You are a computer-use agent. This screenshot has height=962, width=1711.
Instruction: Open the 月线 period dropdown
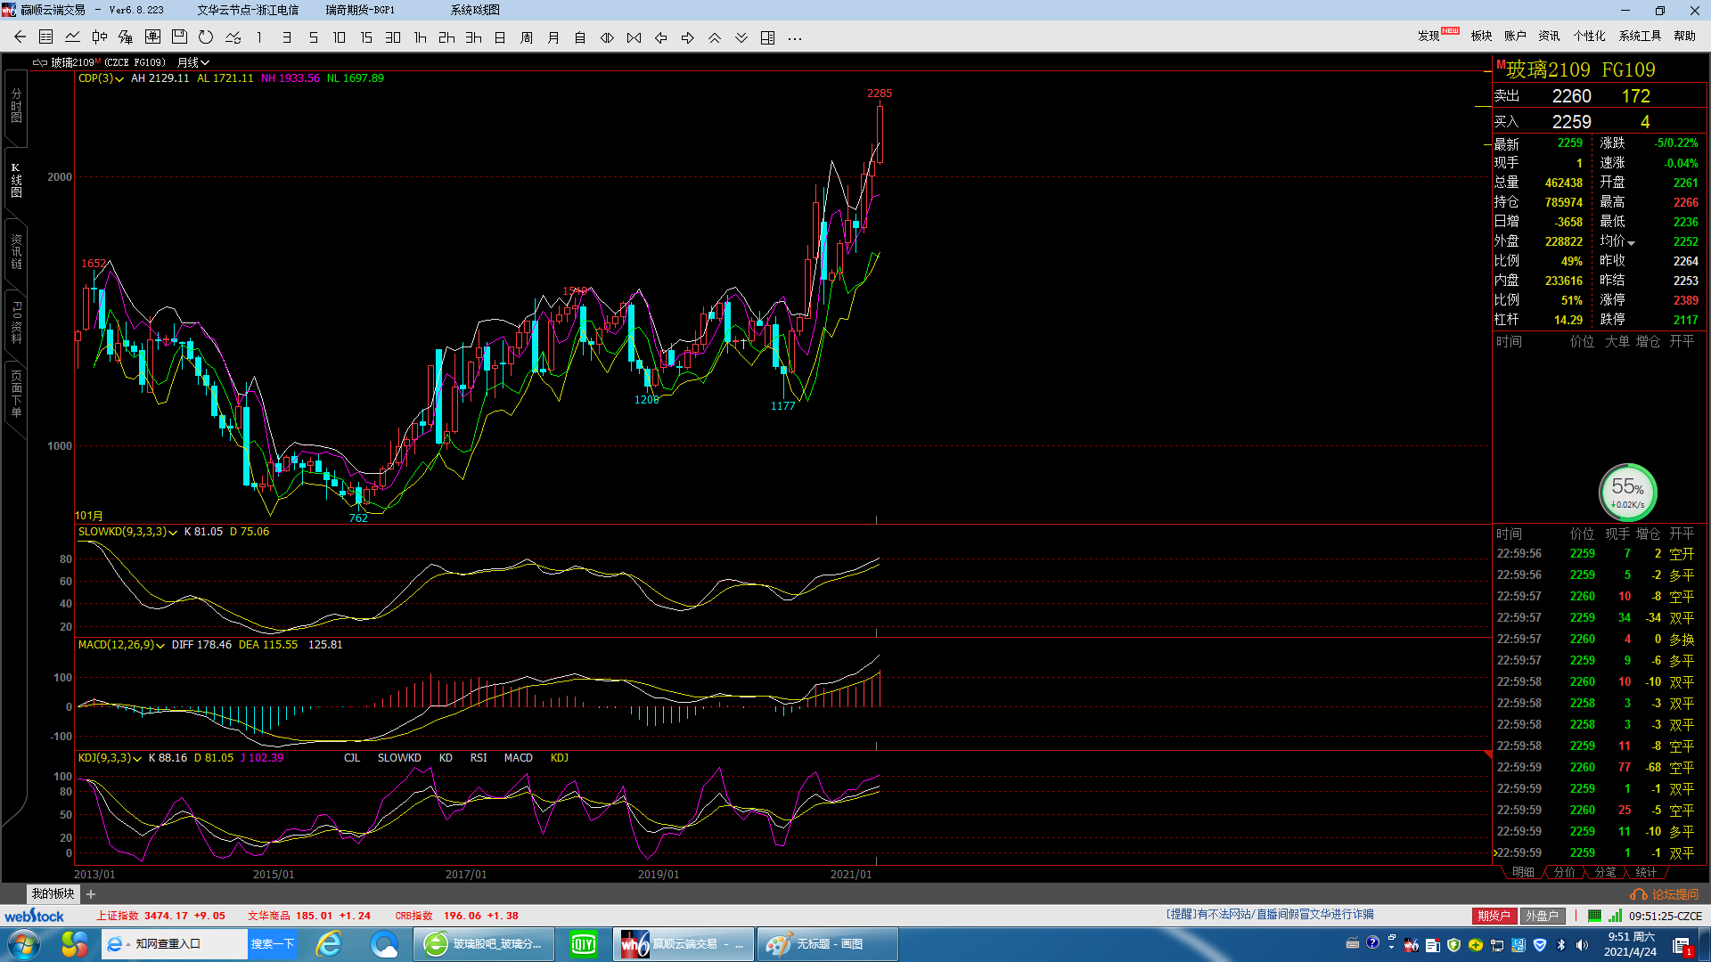click(x=192, y=62)
